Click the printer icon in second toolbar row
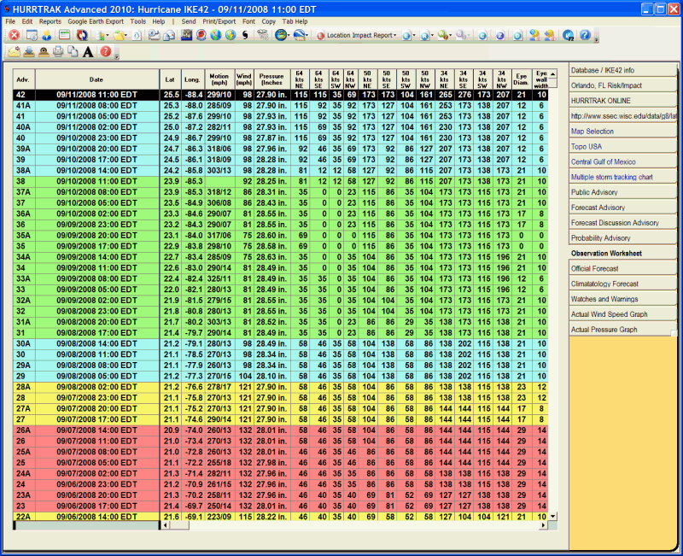Viewport: 683px width, 556px height. 57,51
